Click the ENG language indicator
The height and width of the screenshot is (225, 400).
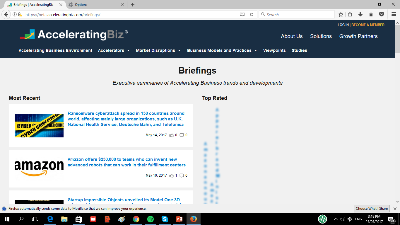coord(358,219)
